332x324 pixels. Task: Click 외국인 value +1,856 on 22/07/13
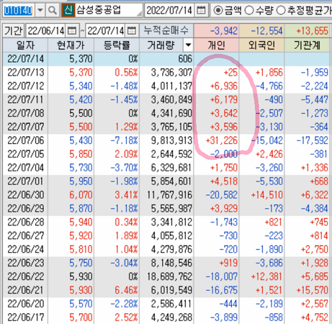pos(269,72)
